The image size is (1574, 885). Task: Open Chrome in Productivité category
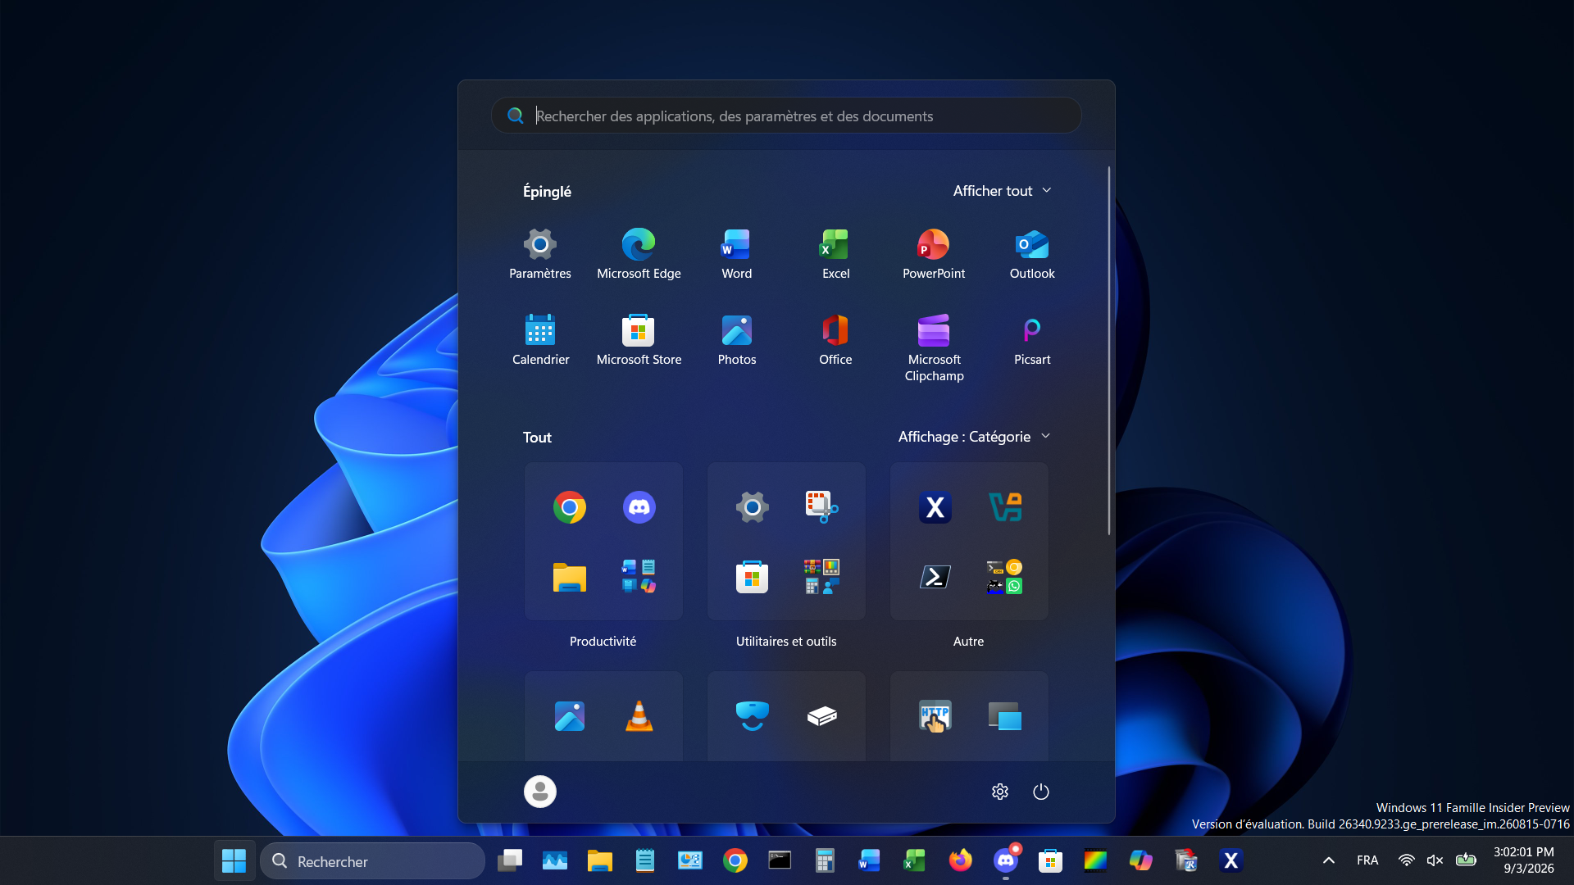point(569,507)
